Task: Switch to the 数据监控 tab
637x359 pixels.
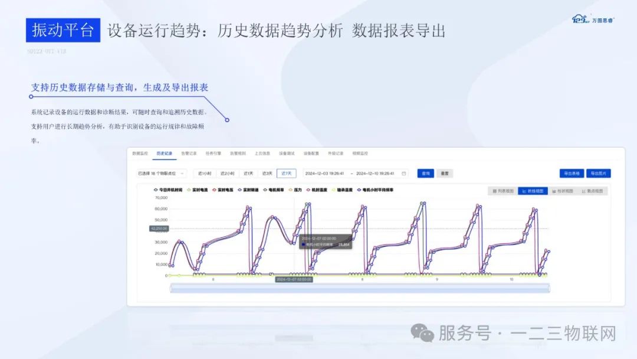Action: [140, 154]
